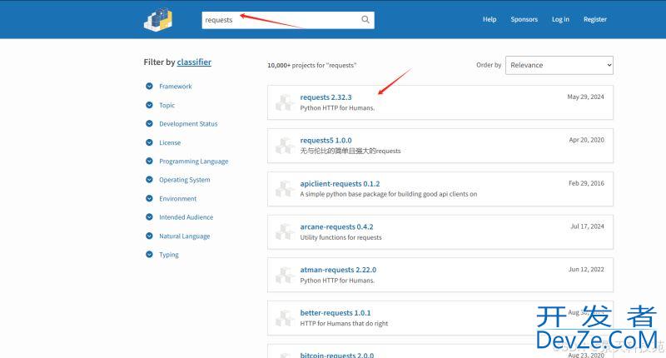The image size is (666, 358).
Task: Click the description under requests 2.32.3
Action: click(x=337, y=108)
